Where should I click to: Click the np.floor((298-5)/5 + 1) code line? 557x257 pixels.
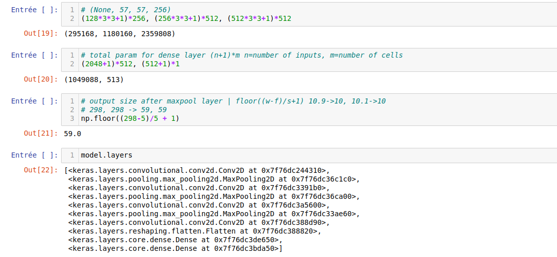[x=130, y=118]
